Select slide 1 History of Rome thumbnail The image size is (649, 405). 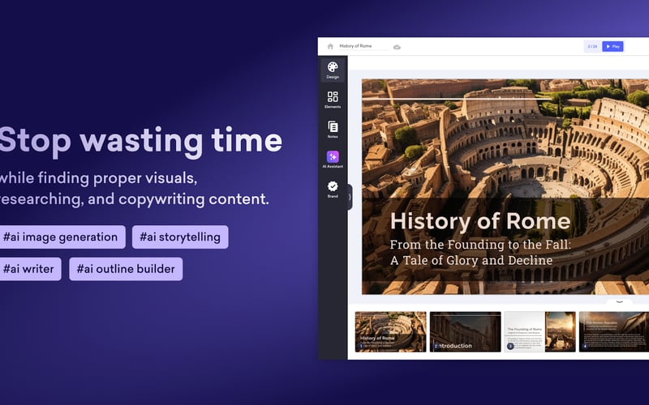coord(390,332)
